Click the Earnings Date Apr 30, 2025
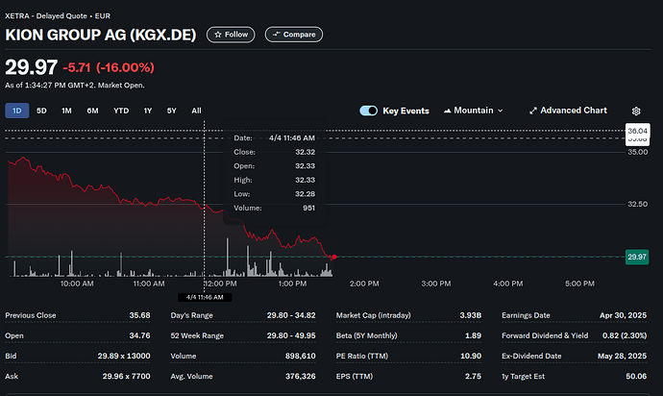 pos(623,315)
